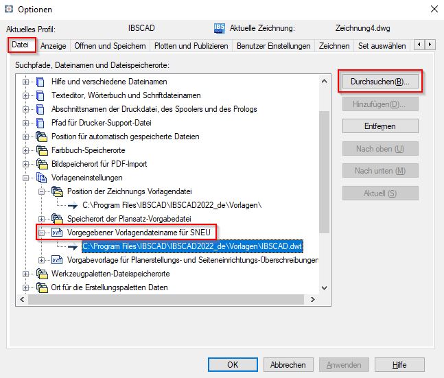Click the document icon of Hilfe und verschiedene Dateinamen
The image size is (444, 378).
coord(40,82)
